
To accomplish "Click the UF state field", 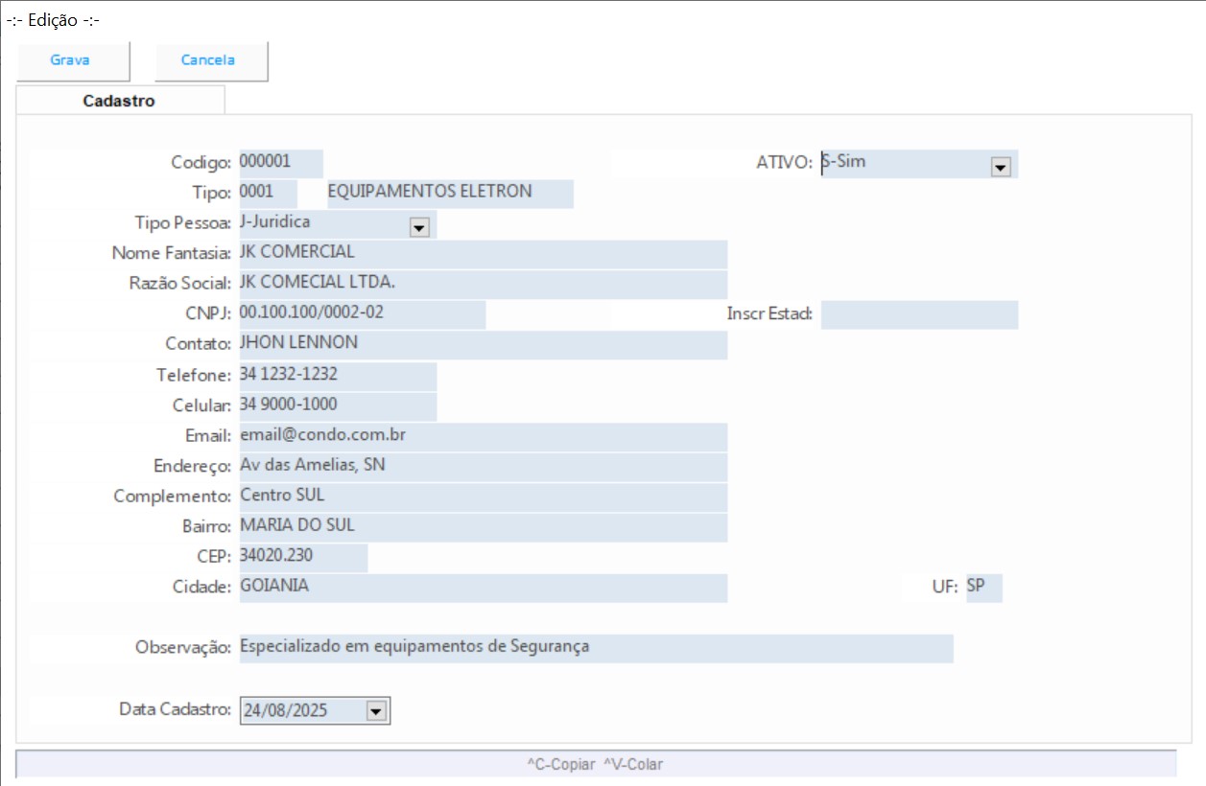I will coord(982,588).
